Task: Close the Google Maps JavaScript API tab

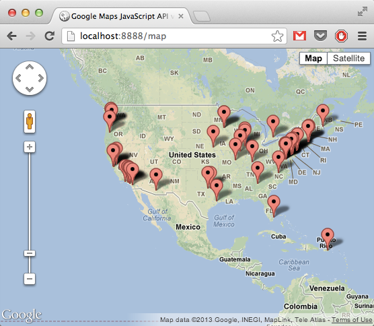Action: tap(181, 16)
